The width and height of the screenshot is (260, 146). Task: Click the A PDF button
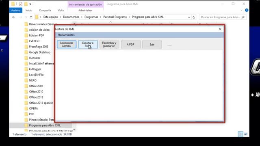(131, 44)
